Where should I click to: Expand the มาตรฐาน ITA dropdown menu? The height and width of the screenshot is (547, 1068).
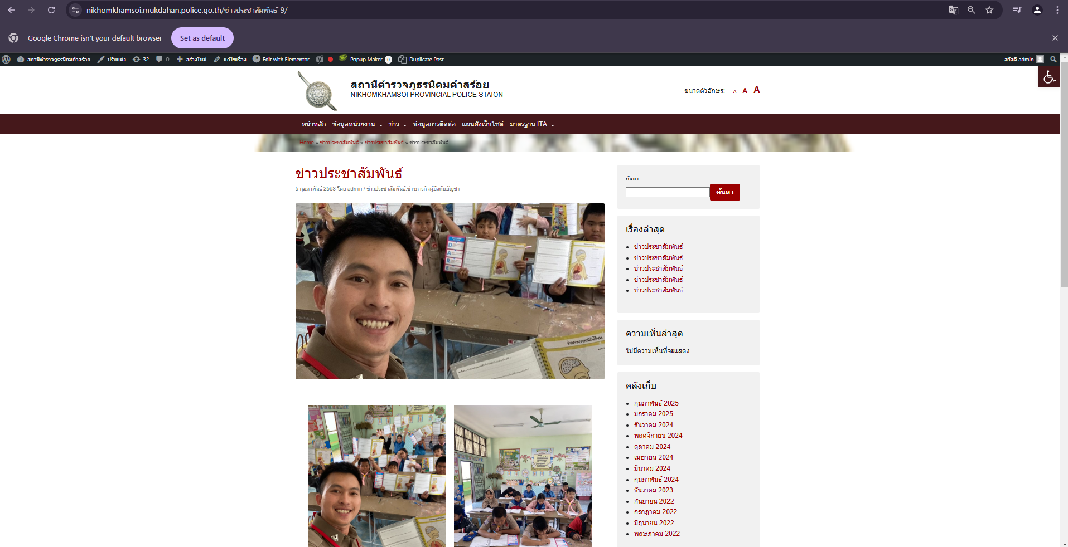tap(531, 124)
